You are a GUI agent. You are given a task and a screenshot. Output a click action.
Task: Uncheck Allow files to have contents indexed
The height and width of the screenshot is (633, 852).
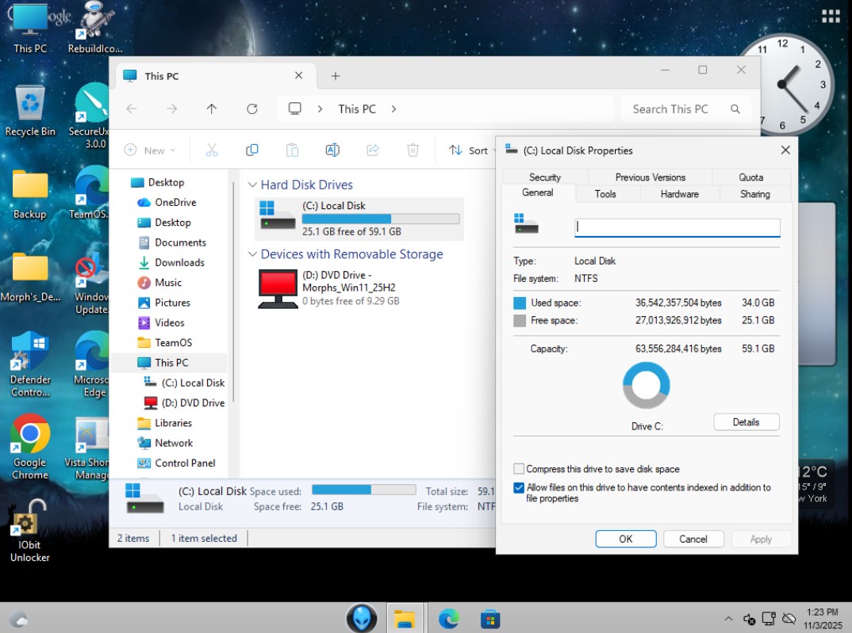point(519,488)
